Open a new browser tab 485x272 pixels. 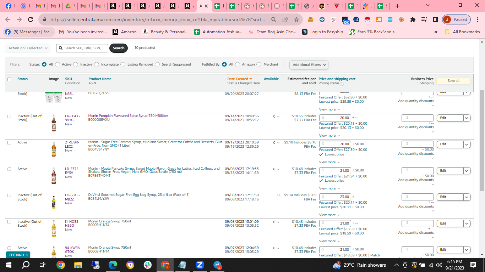(397, 6)
